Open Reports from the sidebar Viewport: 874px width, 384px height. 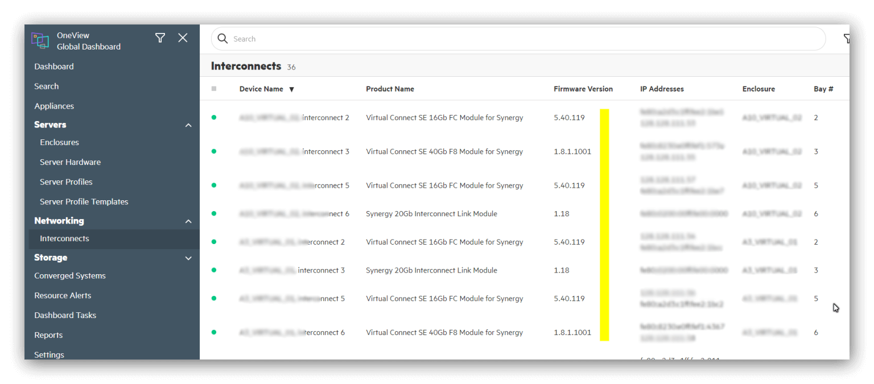pos(48,335)
